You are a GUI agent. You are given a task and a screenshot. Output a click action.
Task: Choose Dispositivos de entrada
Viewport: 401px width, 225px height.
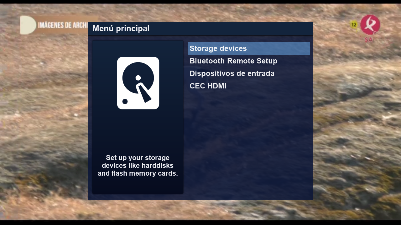tap(232, 73)
